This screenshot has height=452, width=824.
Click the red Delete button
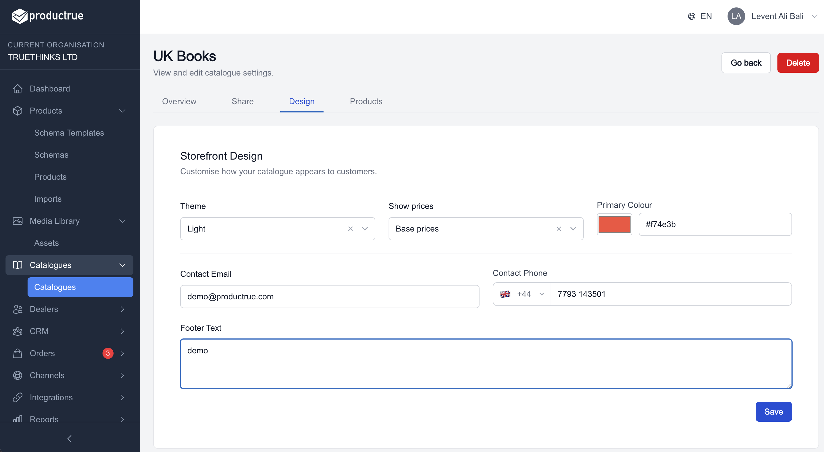[x=798, y=63]
